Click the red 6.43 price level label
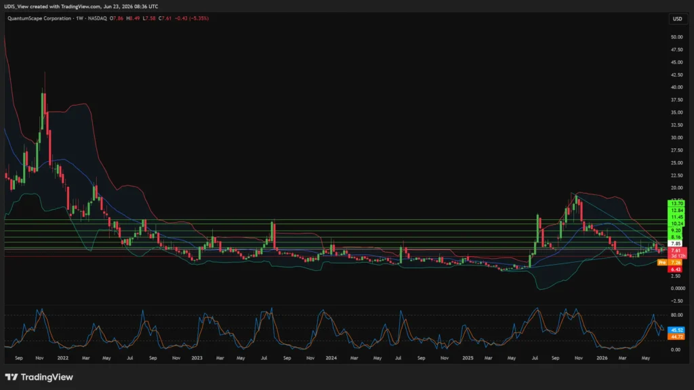 point(676,269)
